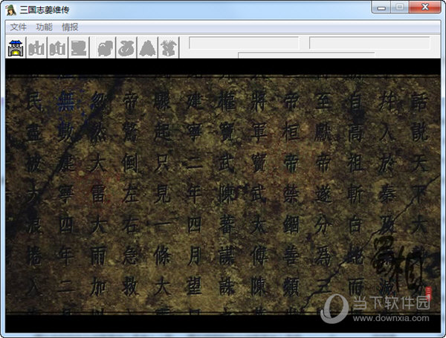Click the grayed-out money bag icon
446x338 pixels.
click(x=126, y=48)
